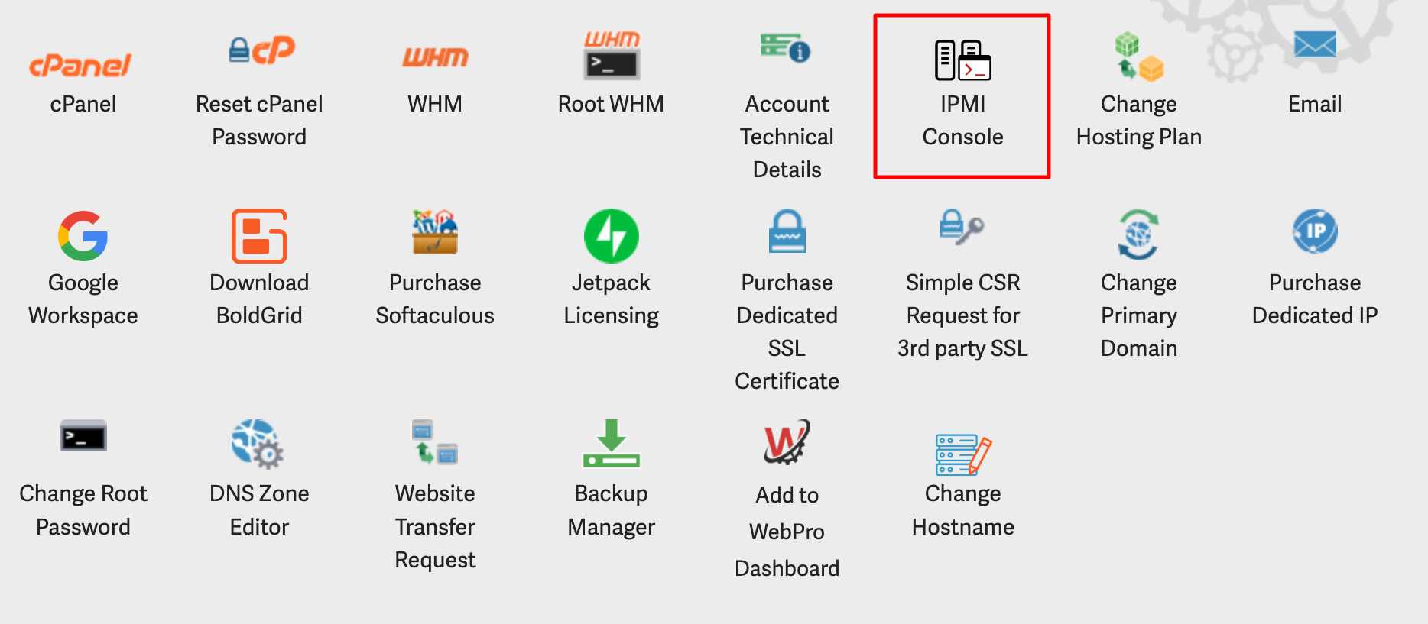Click the Download BoldGrid label

click(259, 299)
